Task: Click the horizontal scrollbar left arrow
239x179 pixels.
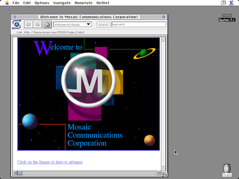Action: pos(15,173)
